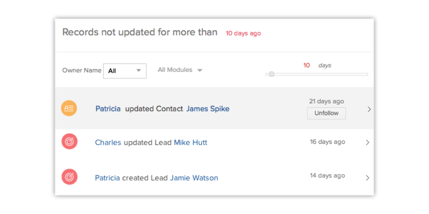
Task: Click the red 10 days ago label
Action: [243, 33]
